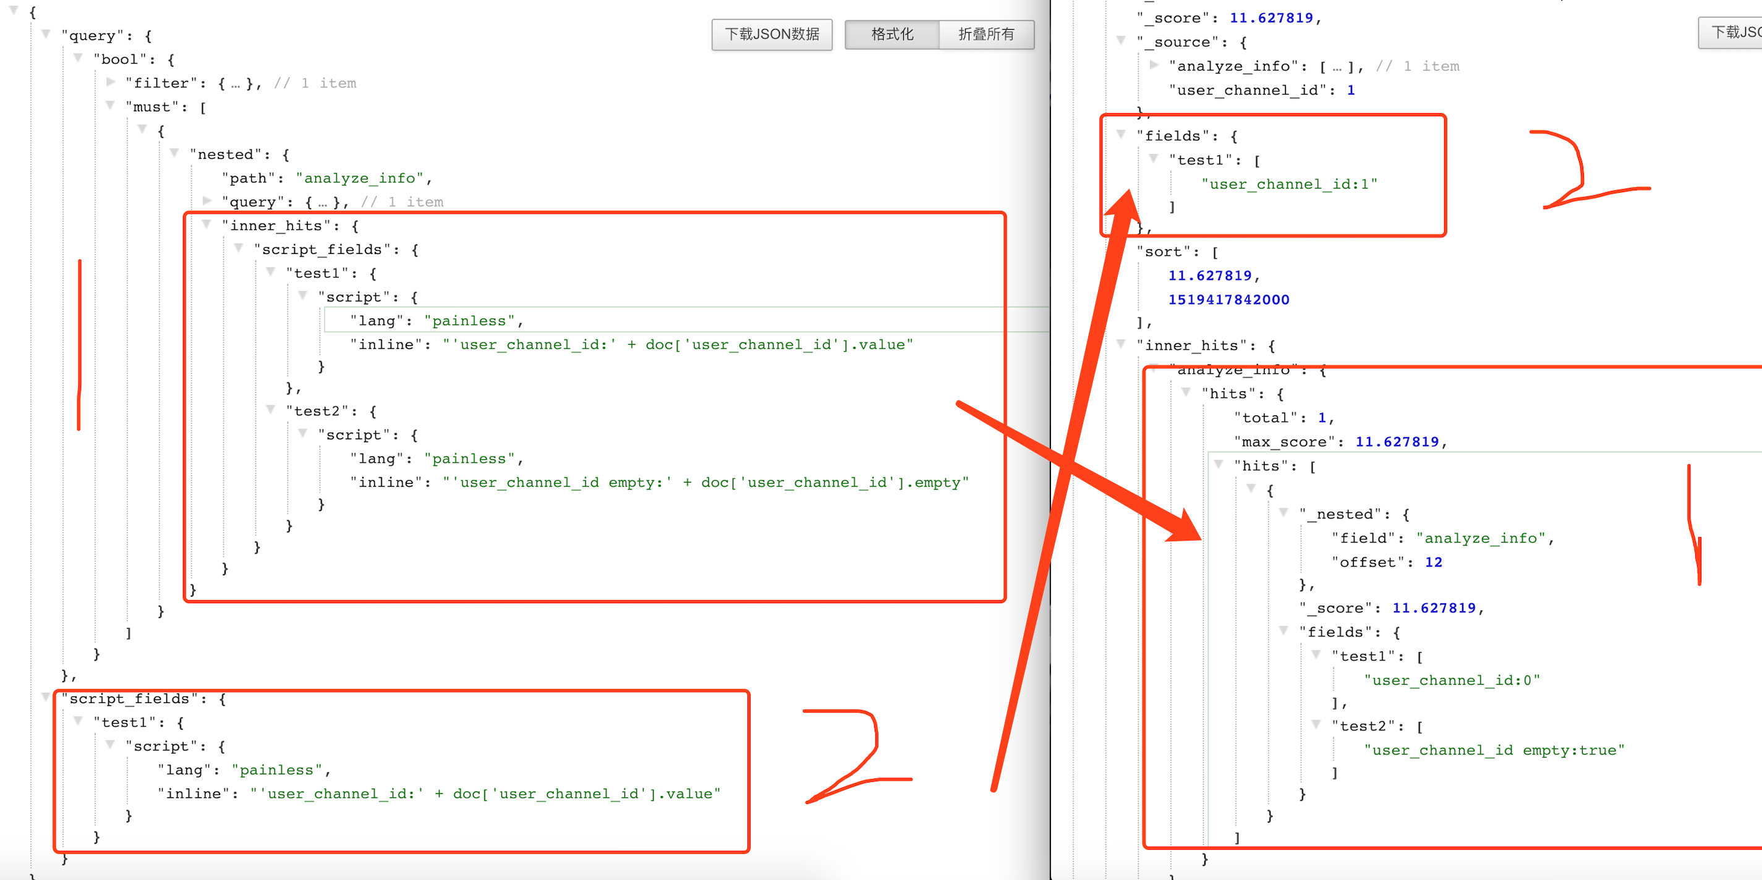The image size is (1762, 880).
Task: Click the 格式化 button
Action: point(892,34)
